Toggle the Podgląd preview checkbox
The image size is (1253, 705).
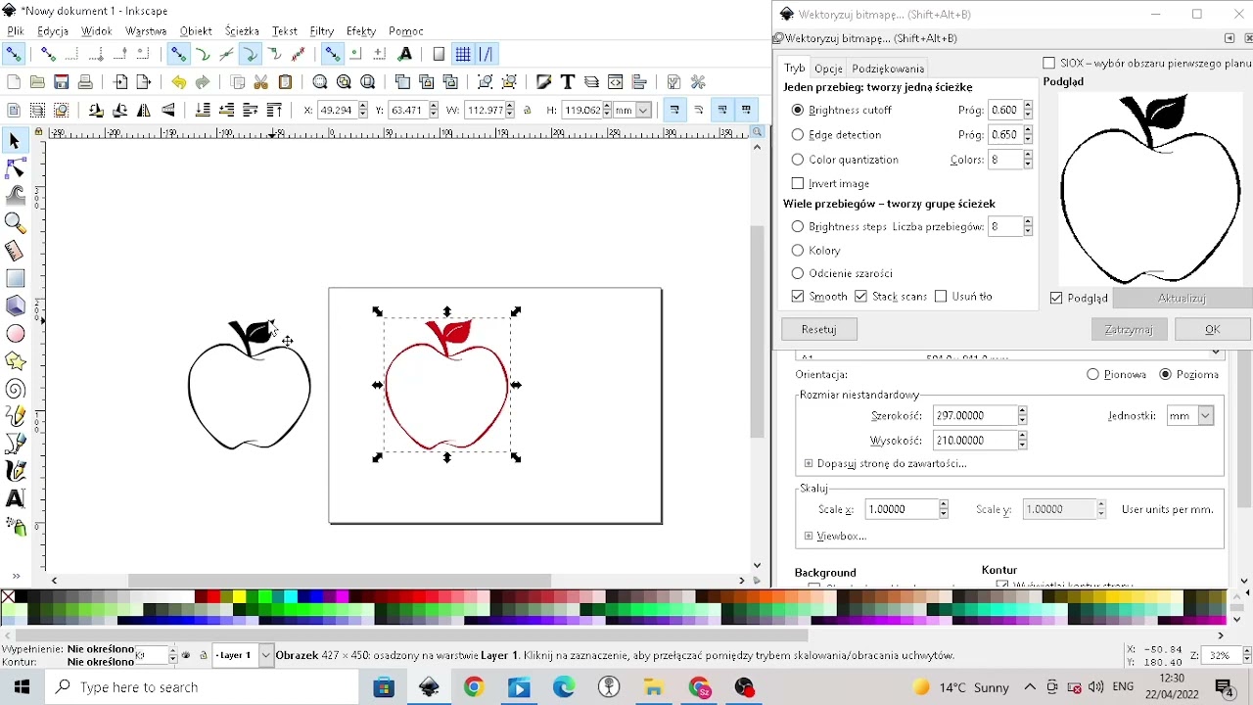[1056, 298]
